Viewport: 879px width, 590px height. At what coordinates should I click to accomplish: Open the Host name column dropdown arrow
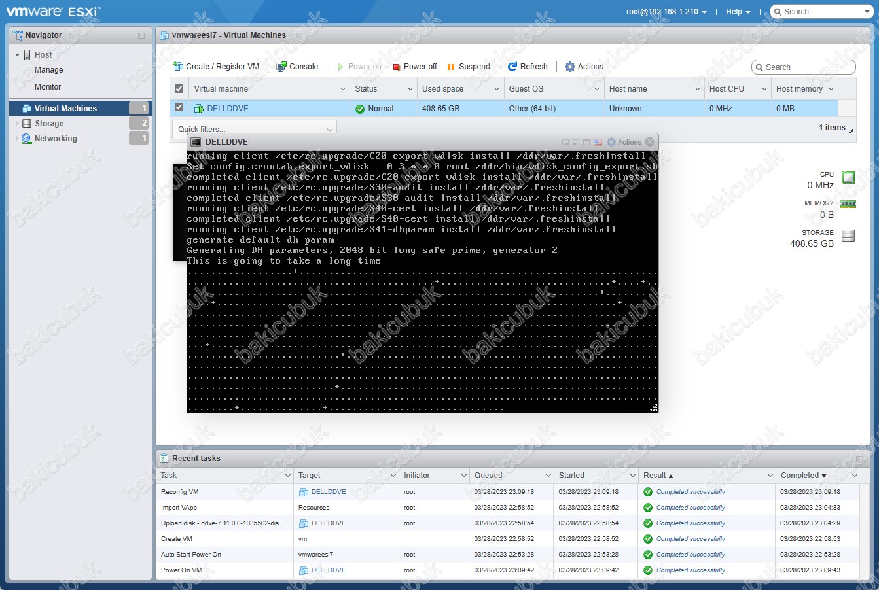click(x=698, y=89)
